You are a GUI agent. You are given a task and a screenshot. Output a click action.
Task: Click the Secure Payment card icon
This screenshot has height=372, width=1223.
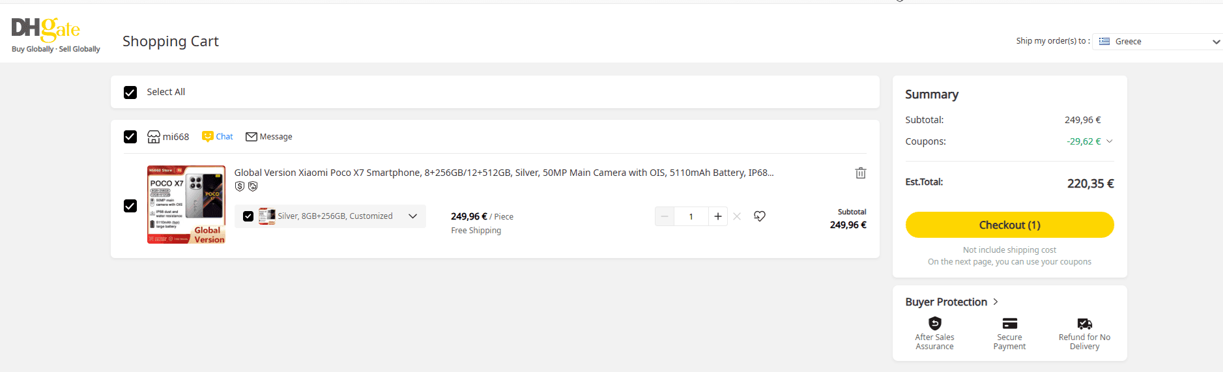[1010, 323]
